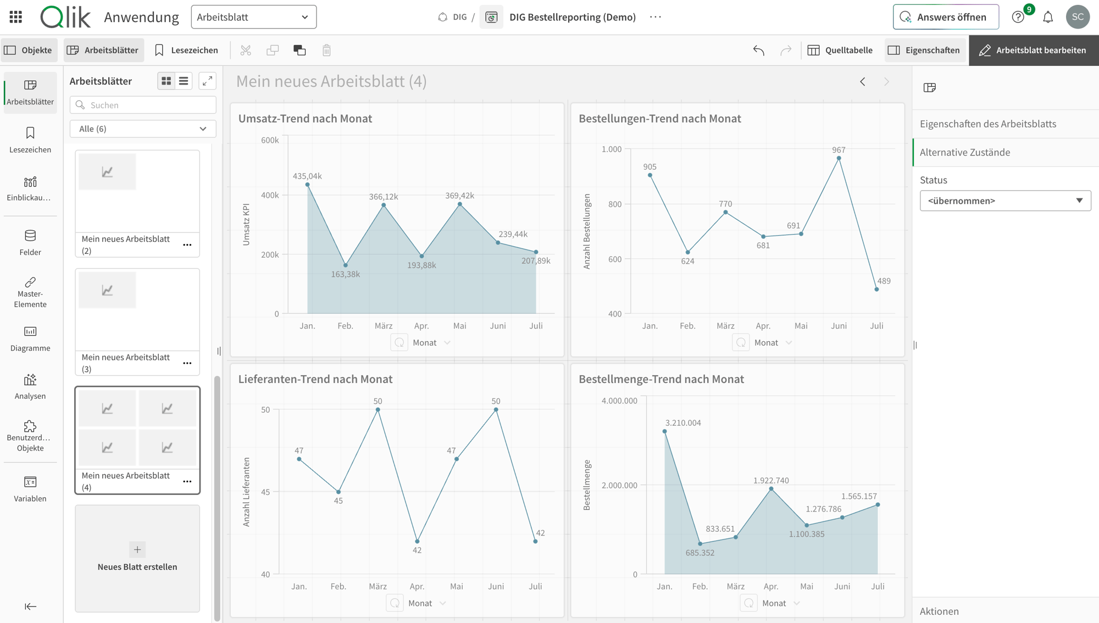Click the cut scissors icon
1099x623 pixels.
pos(246,50)
